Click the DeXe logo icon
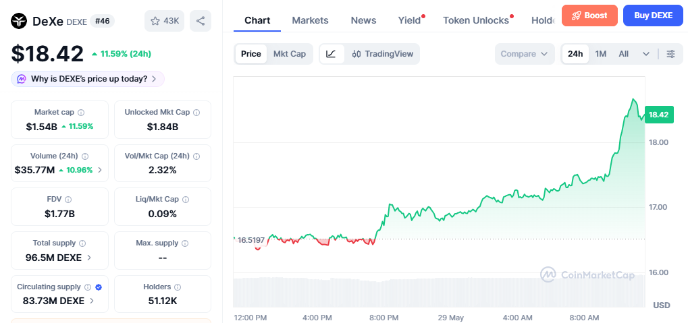Image resolution: width=688 pixels, height=323 pixels. click(x=20, y=21)
